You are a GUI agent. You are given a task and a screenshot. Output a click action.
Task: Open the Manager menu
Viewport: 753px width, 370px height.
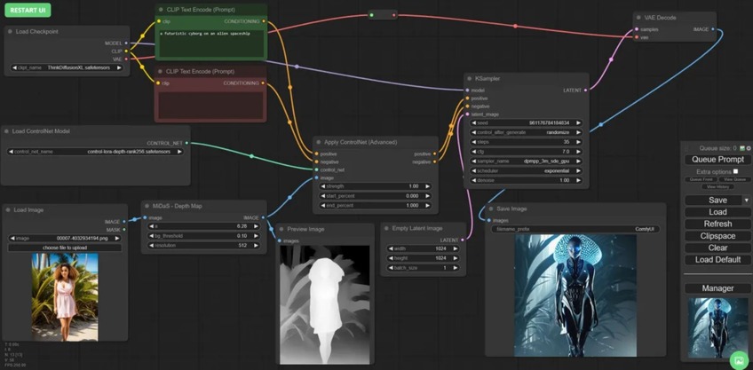(x=717, y=288)
